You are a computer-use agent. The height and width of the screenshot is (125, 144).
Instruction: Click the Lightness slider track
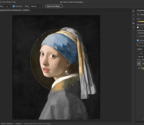[x=141, y=33]
